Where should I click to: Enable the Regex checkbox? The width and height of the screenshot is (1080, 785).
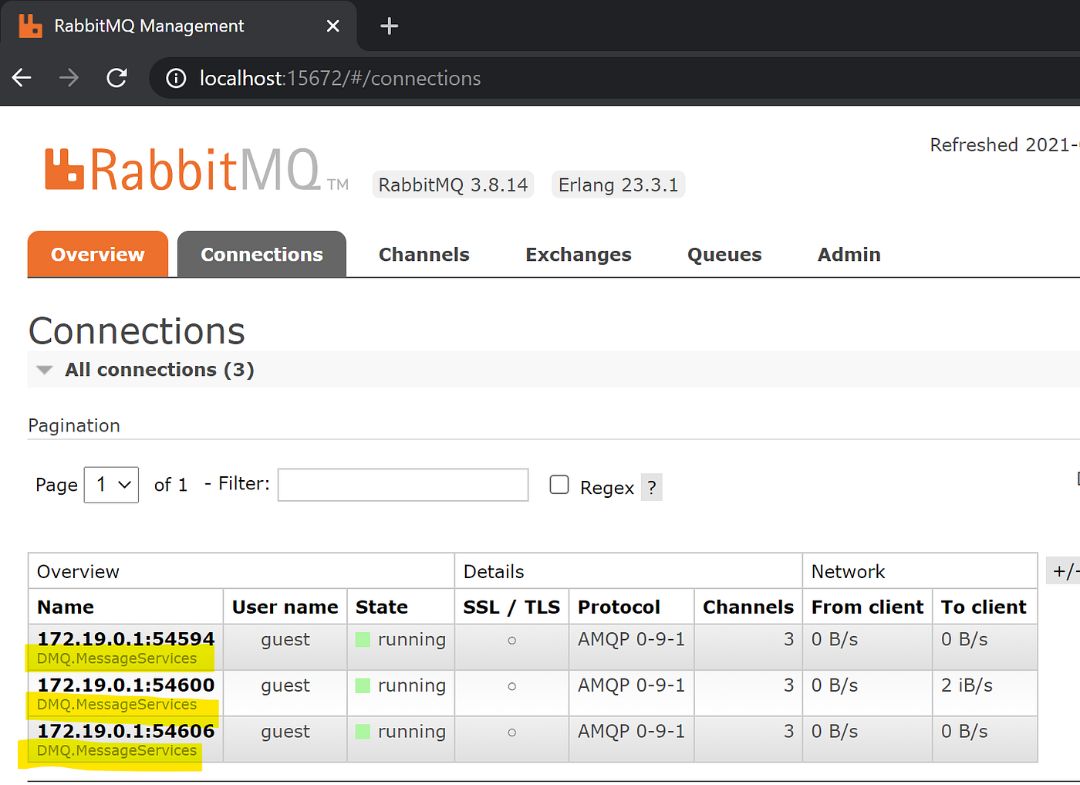click(559, 485)
